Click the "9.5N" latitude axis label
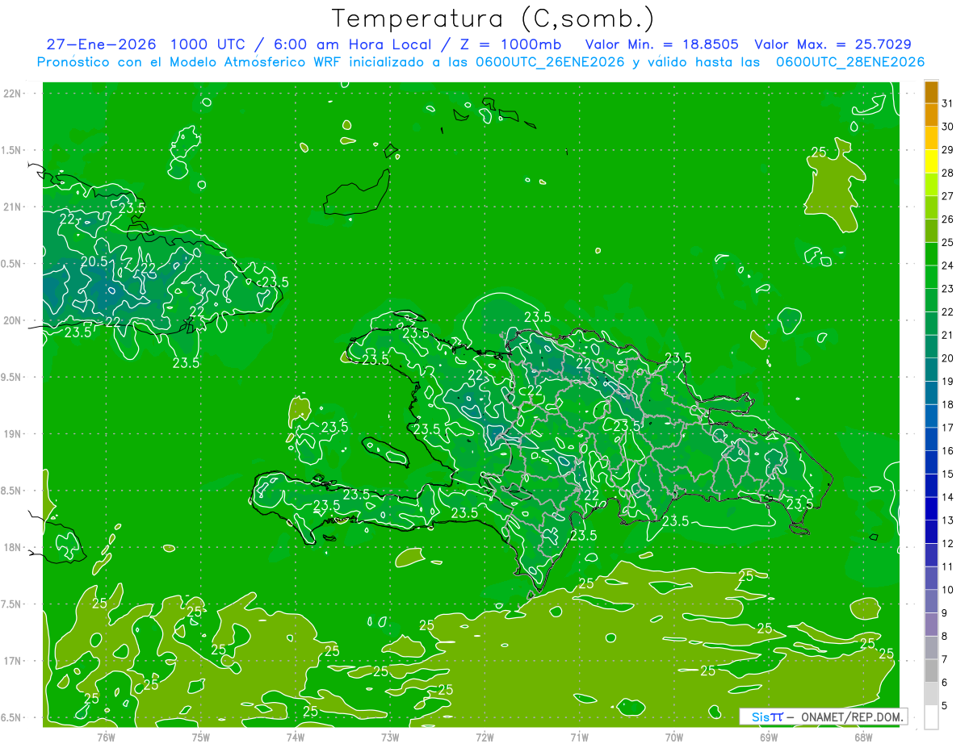969x748 pixels. (11, 377)
